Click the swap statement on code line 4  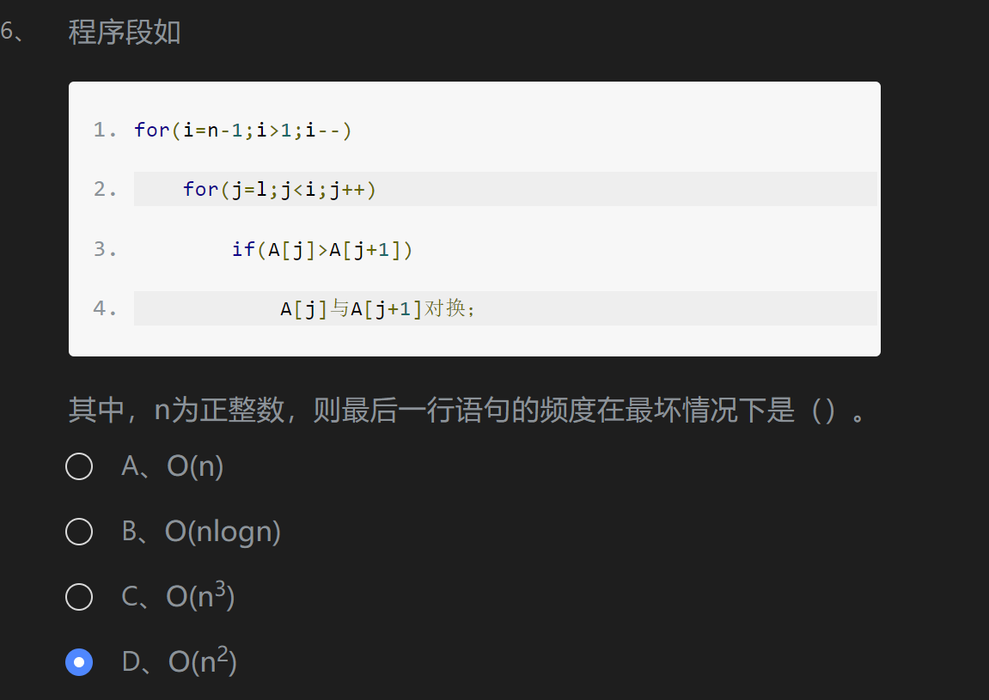coord(378,308)
